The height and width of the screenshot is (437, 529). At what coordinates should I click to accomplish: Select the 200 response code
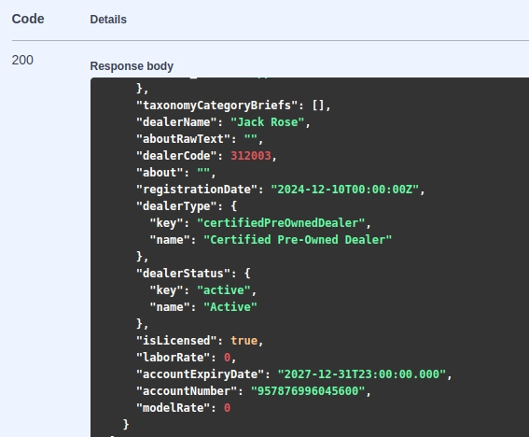[x=22, y=60]
